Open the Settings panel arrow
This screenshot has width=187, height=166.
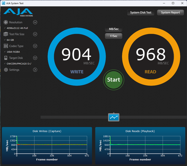pyautogui.click(x=35, y=70)
